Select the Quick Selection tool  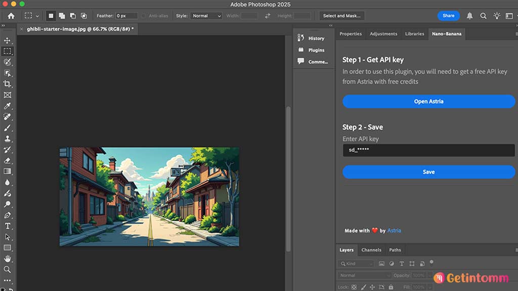coord(7,62)
